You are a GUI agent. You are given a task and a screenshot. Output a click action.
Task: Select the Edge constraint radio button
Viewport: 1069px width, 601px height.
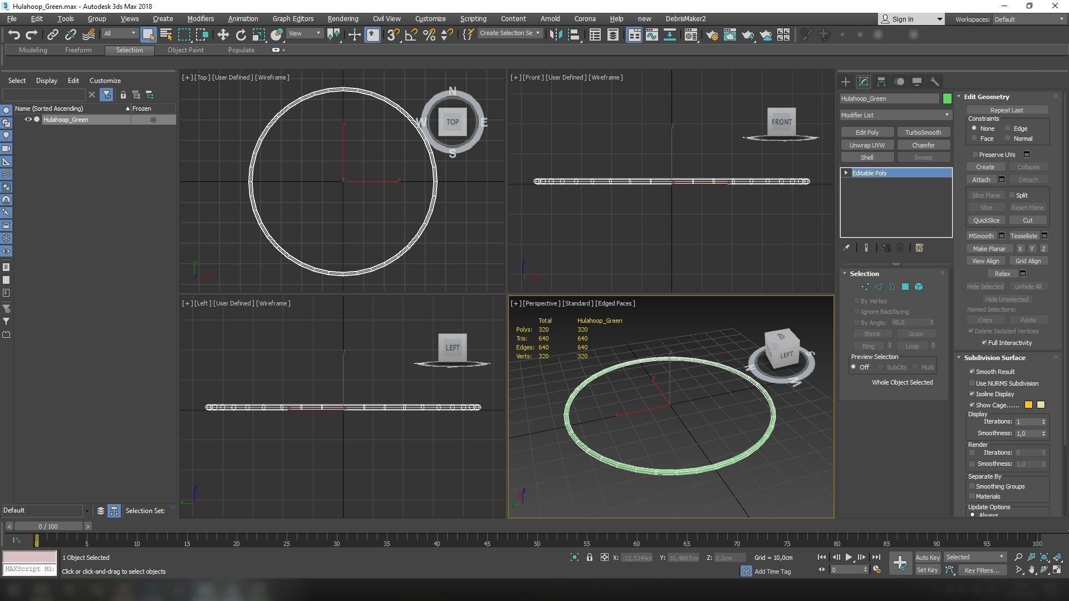[1007, 129]
